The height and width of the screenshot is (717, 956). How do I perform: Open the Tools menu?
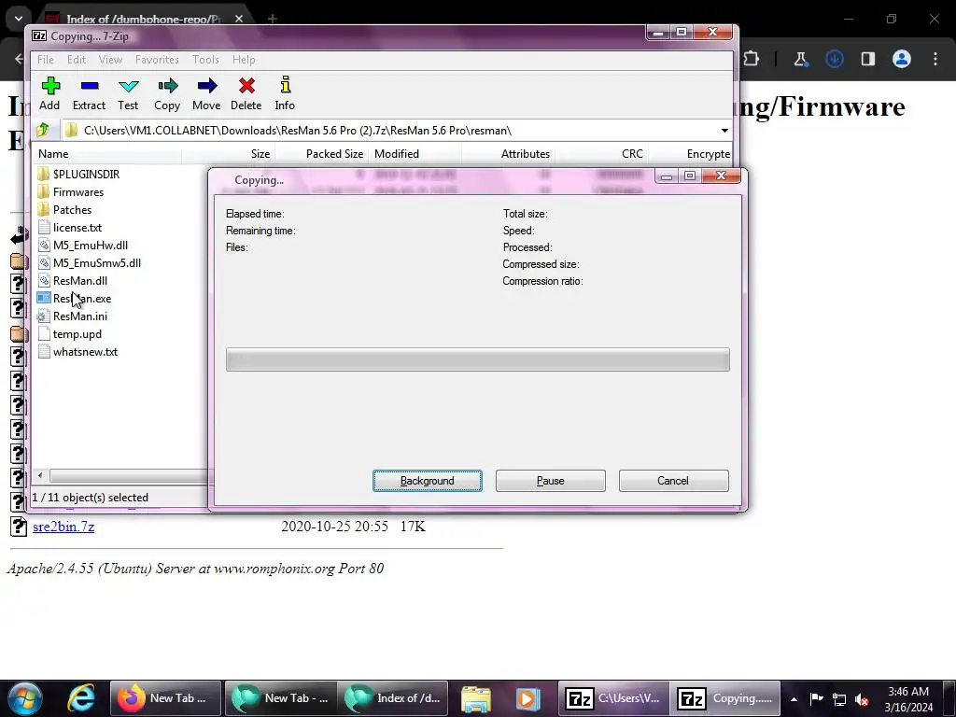(205, 60)
